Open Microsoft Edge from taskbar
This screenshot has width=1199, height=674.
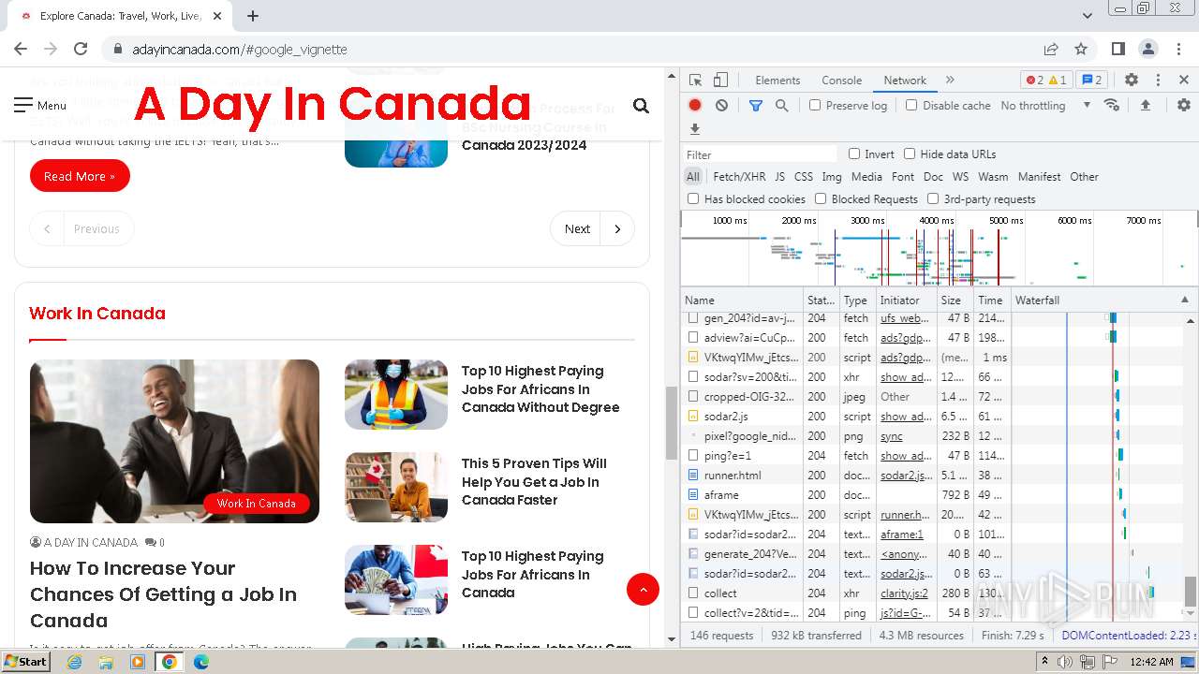pos(201,662)
